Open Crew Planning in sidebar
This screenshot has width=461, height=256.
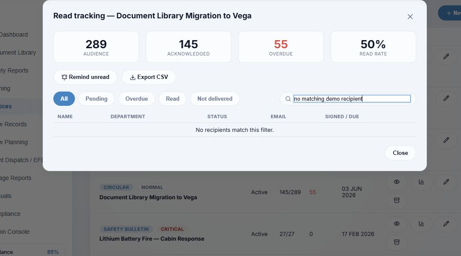[14, 142]
